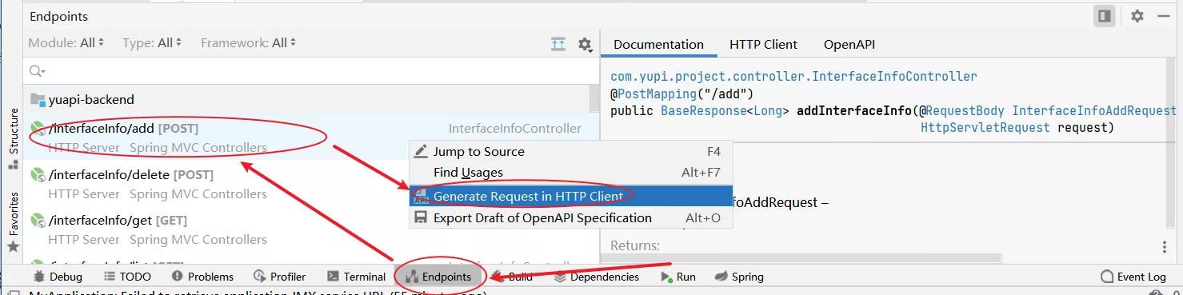The width and height of the screenshot is (1183, 295).
Task: Click the InterfaceInfoController class link
Action: pyautogui.click(x=793, y=77)
